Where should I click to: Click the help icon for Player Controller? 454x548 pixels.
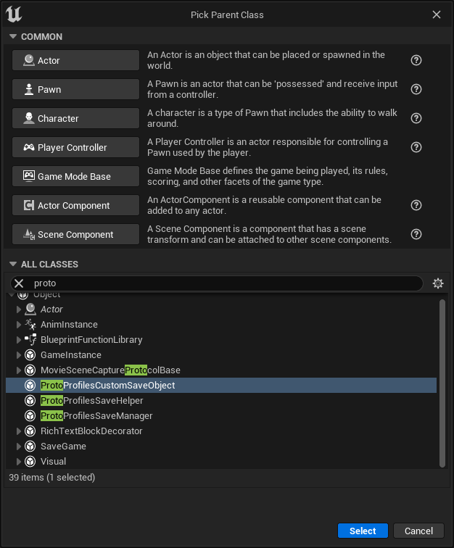point(416,148)
